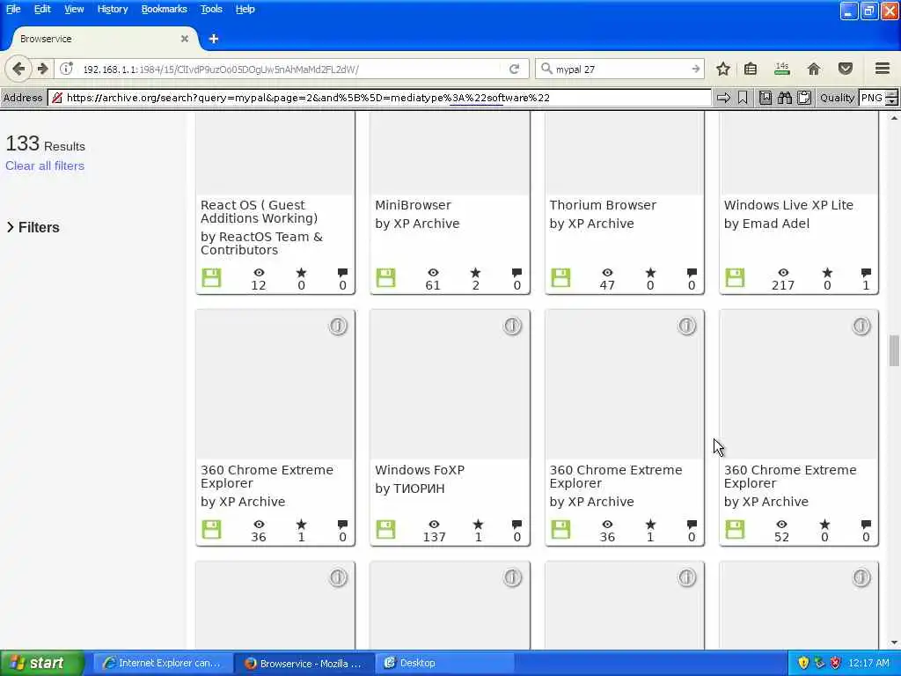The width and height of the screenshot is (901, 676).
Task: Click floppy icon on Windows Live XP Lite card
Action: tap(735, 278)
